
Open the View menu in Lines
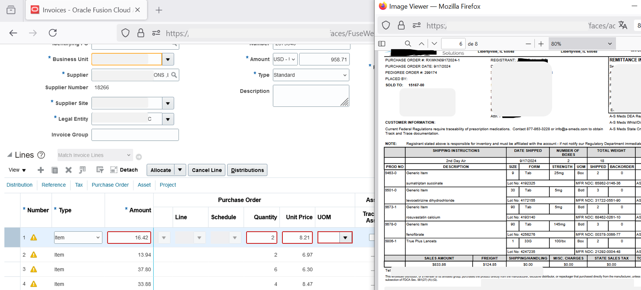pos(17,170)
